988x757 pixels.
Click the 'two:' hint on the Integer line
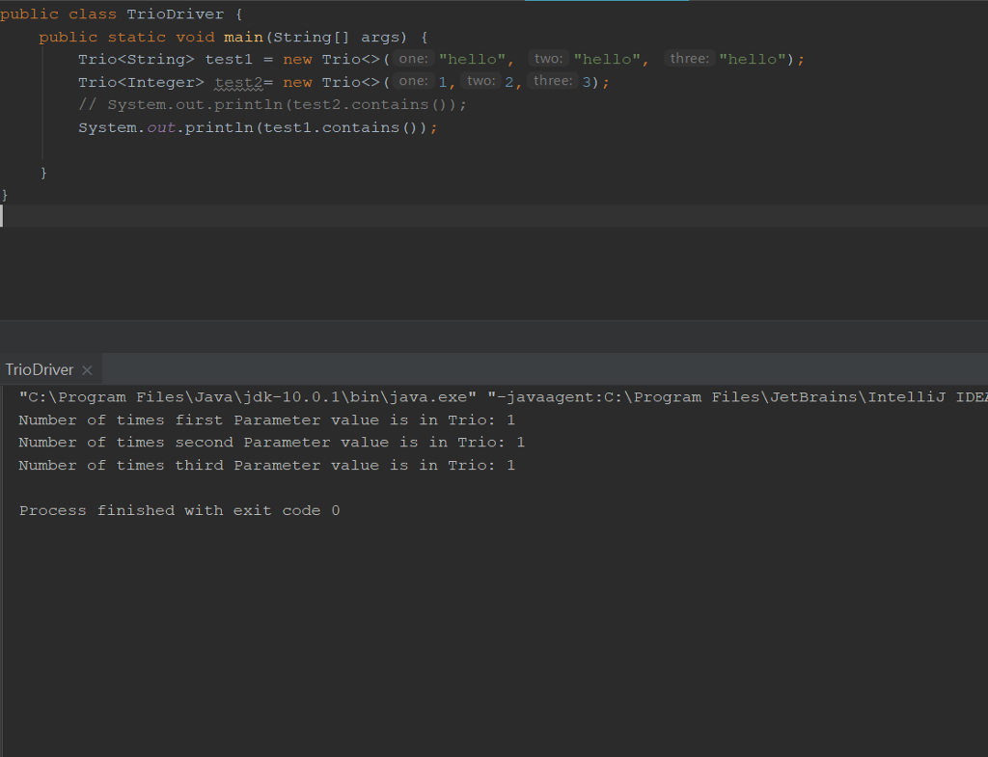480,81
